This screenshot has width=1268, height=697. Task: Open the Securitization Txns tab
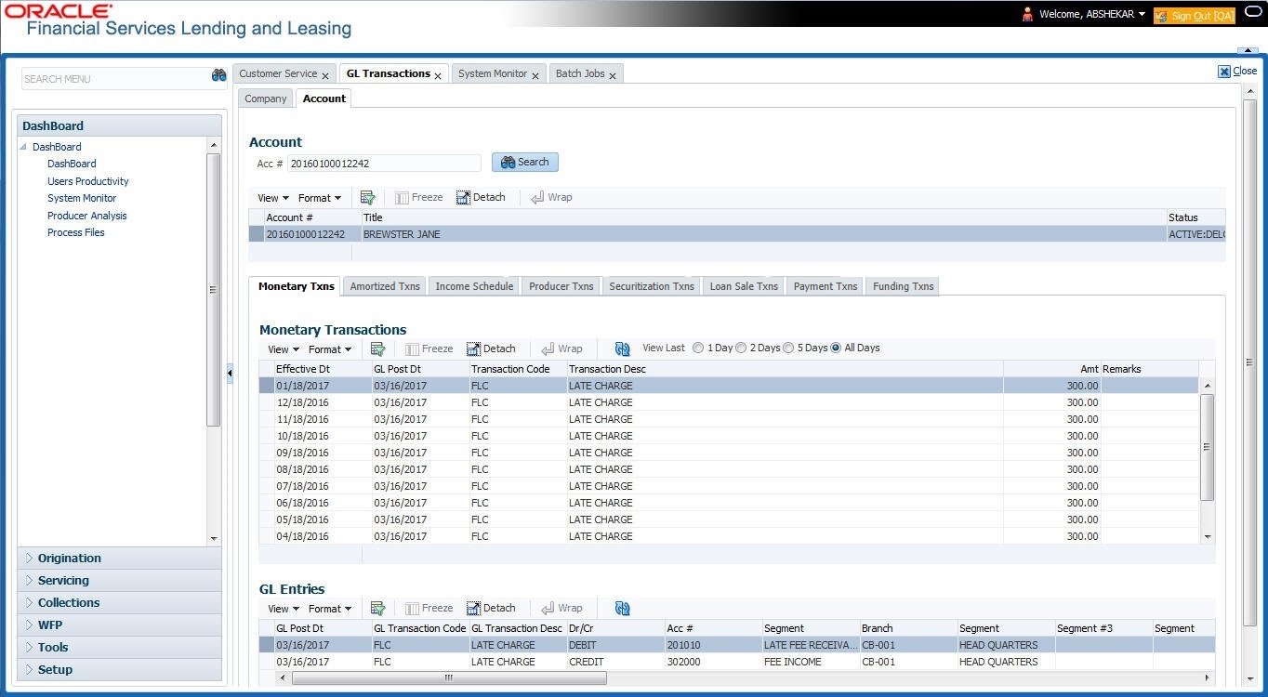pos(652,286)
